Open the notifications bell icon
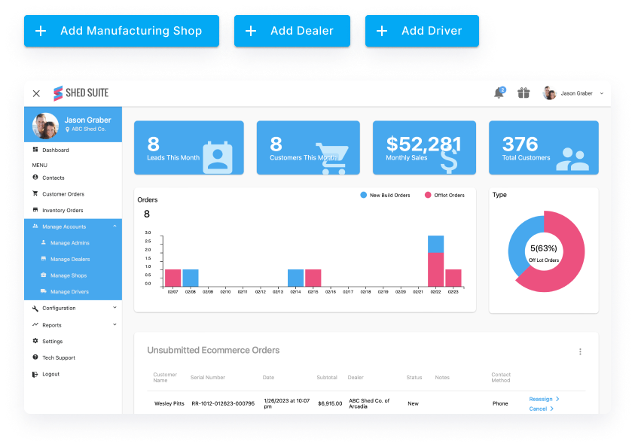 [x=499, y=93]
